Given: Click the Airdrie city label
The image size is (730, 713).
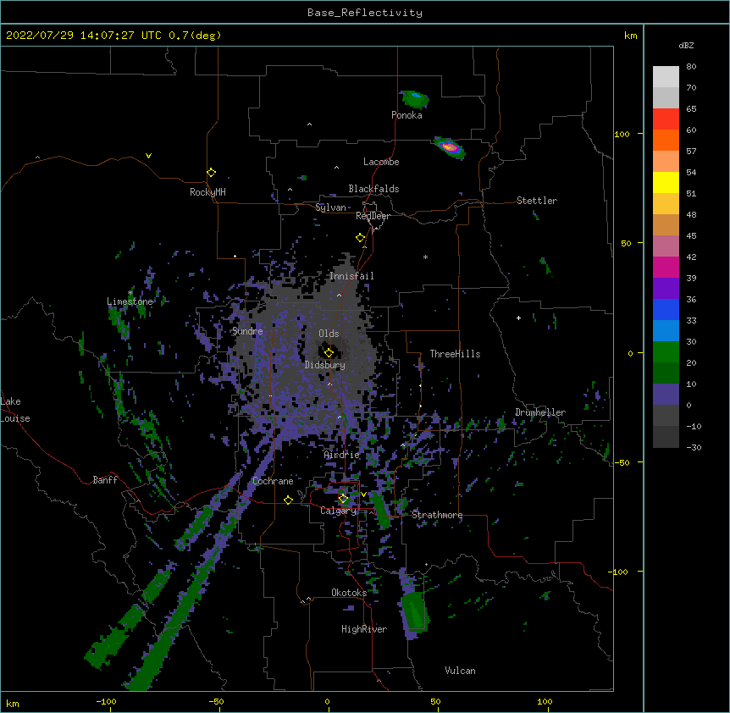Looking at the screenshot, I should (x=342, y=455).
